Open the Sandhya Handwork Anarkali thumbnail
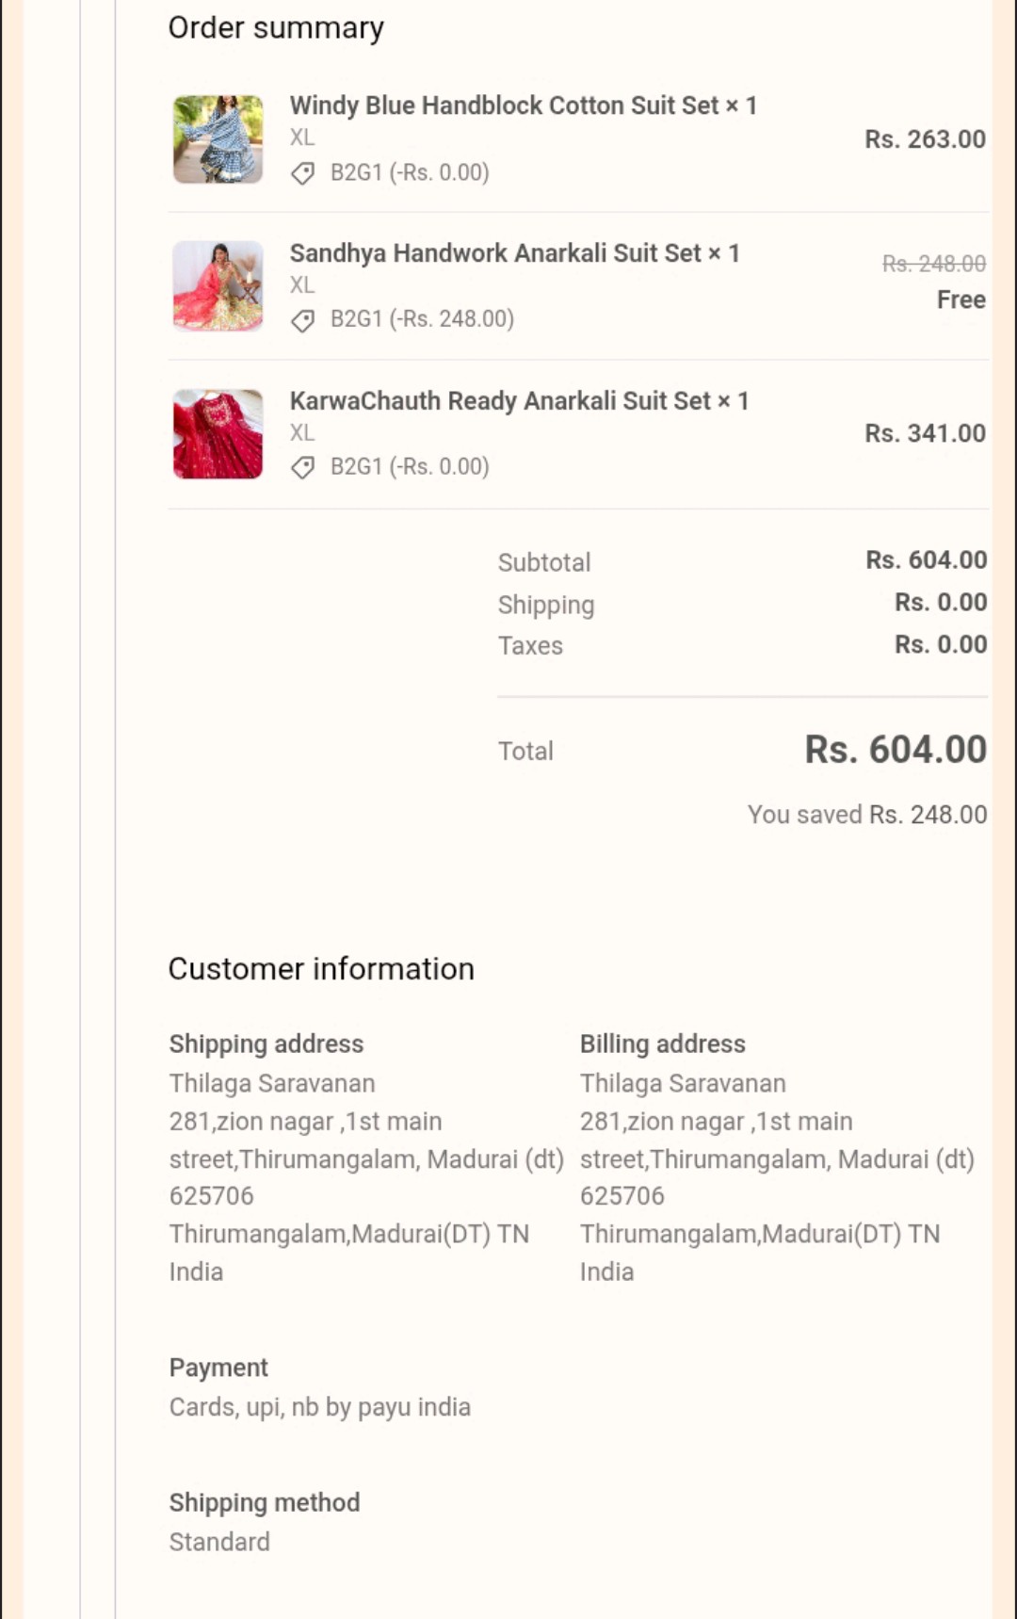This screenshot has height=1619, width=1017. pos(218,286)
